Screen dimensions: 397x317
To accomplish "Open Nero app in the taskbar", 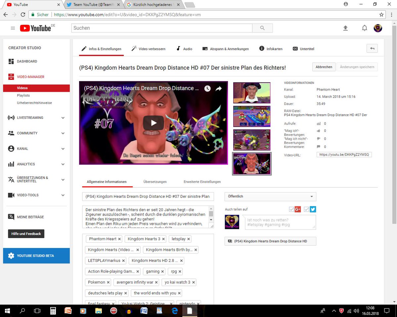I will [113, 311].
